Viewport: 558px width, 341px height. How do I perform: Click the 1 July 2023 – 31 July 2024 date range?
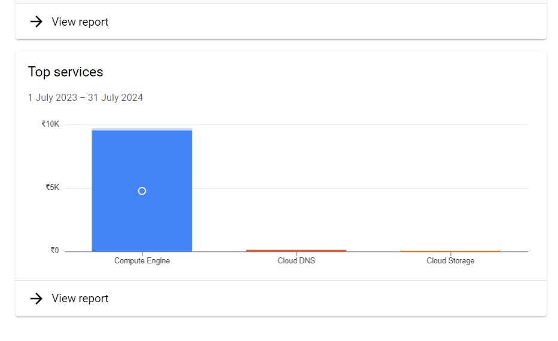(86, 98)
